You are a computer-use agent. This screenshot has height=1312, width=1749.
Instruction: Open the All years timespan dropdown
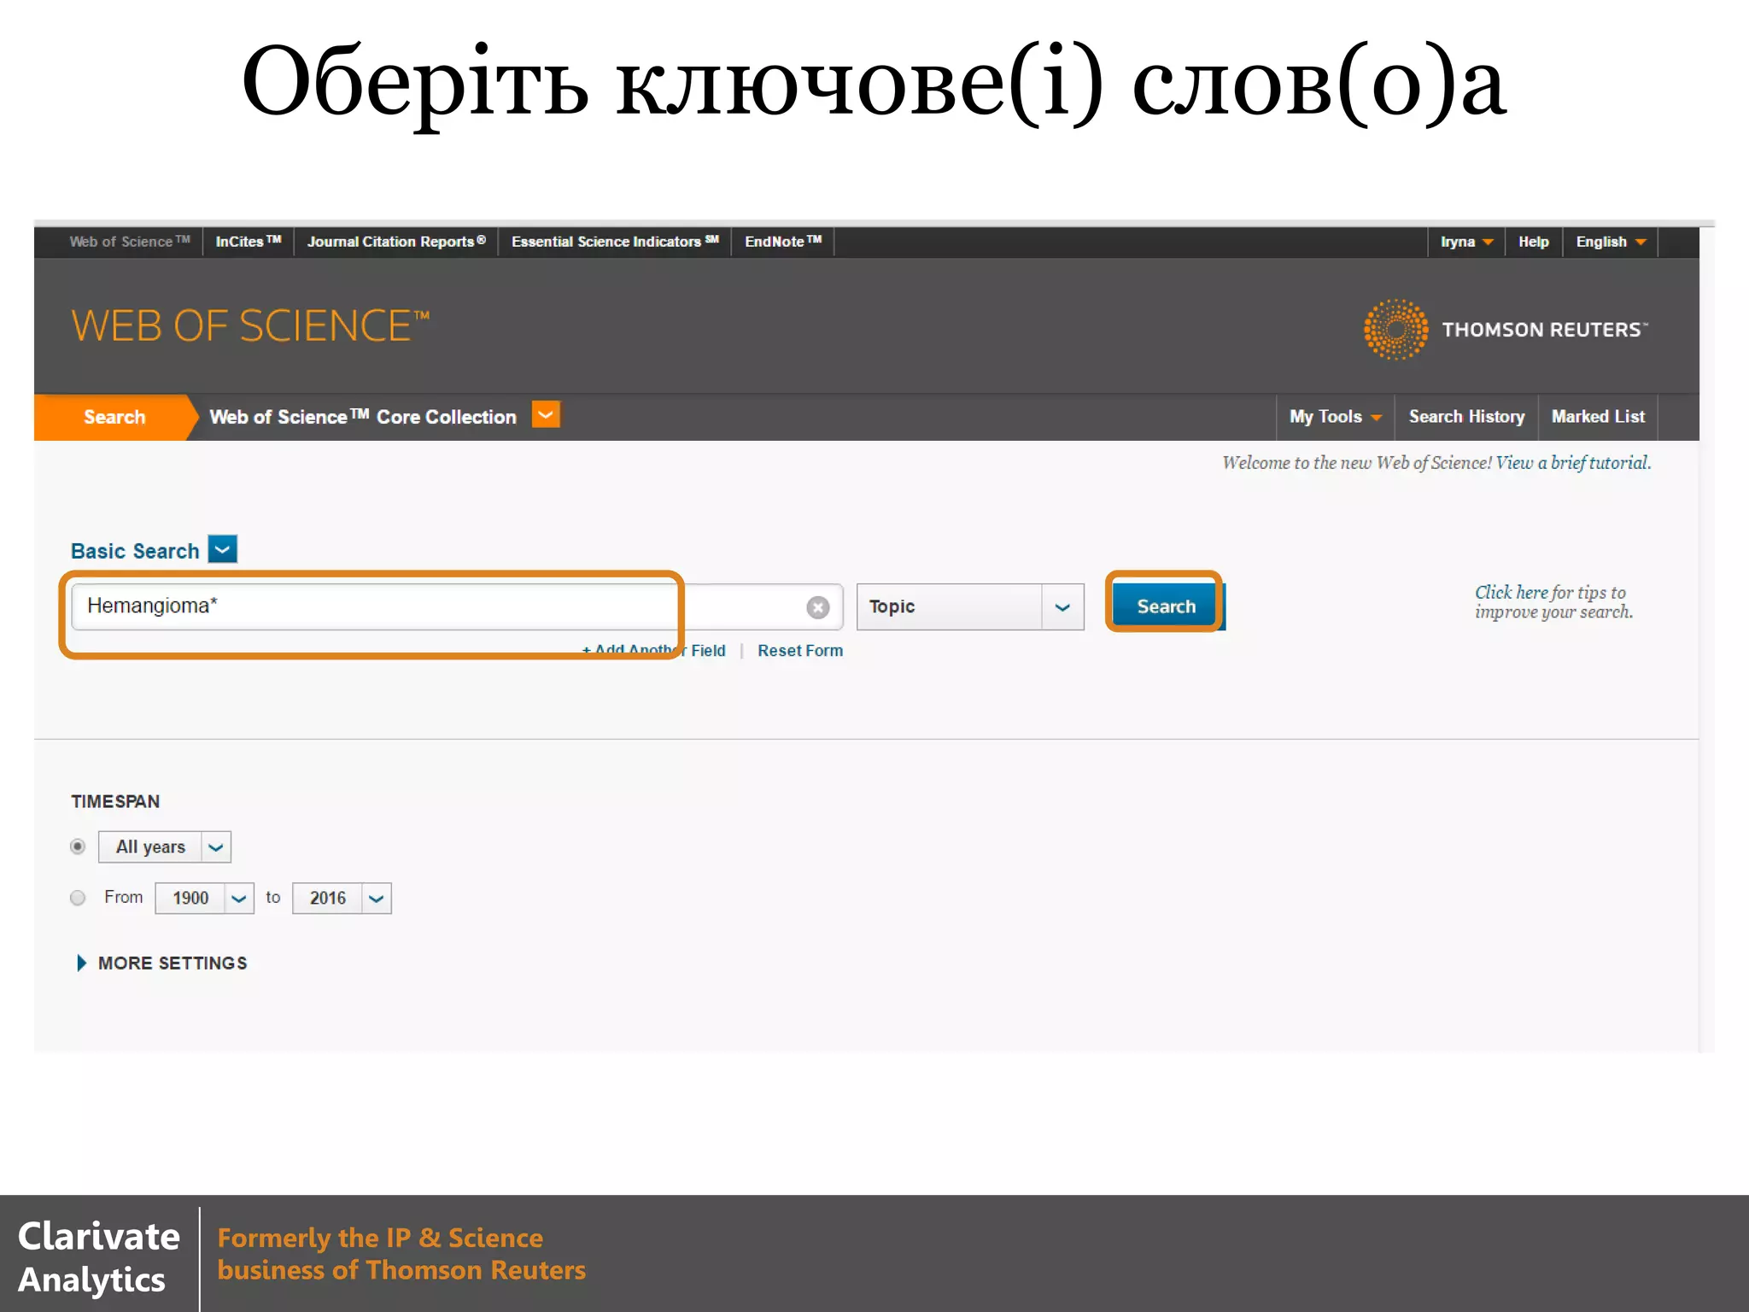(x=165, y=846)
